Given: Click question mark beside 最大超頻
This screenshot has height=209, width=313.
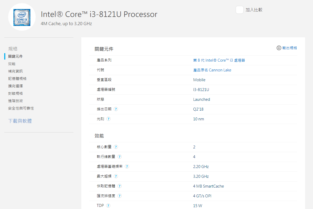Looking at the screenshot, I should click(116, 176).
